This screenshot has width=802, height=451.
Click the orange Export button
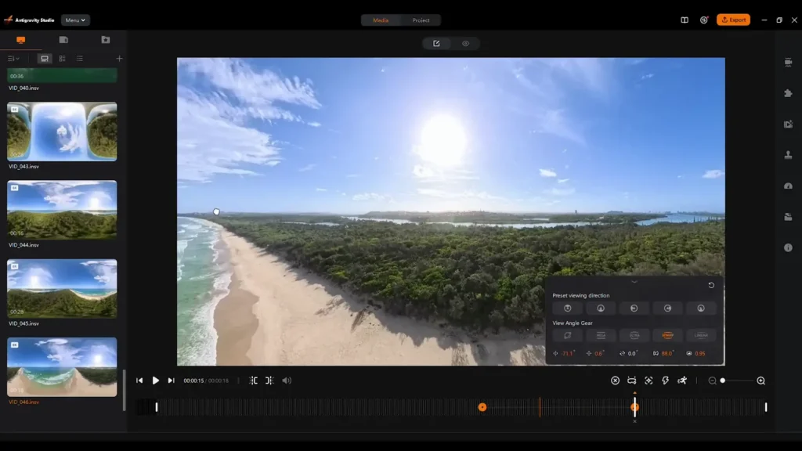tap(733, 20)
